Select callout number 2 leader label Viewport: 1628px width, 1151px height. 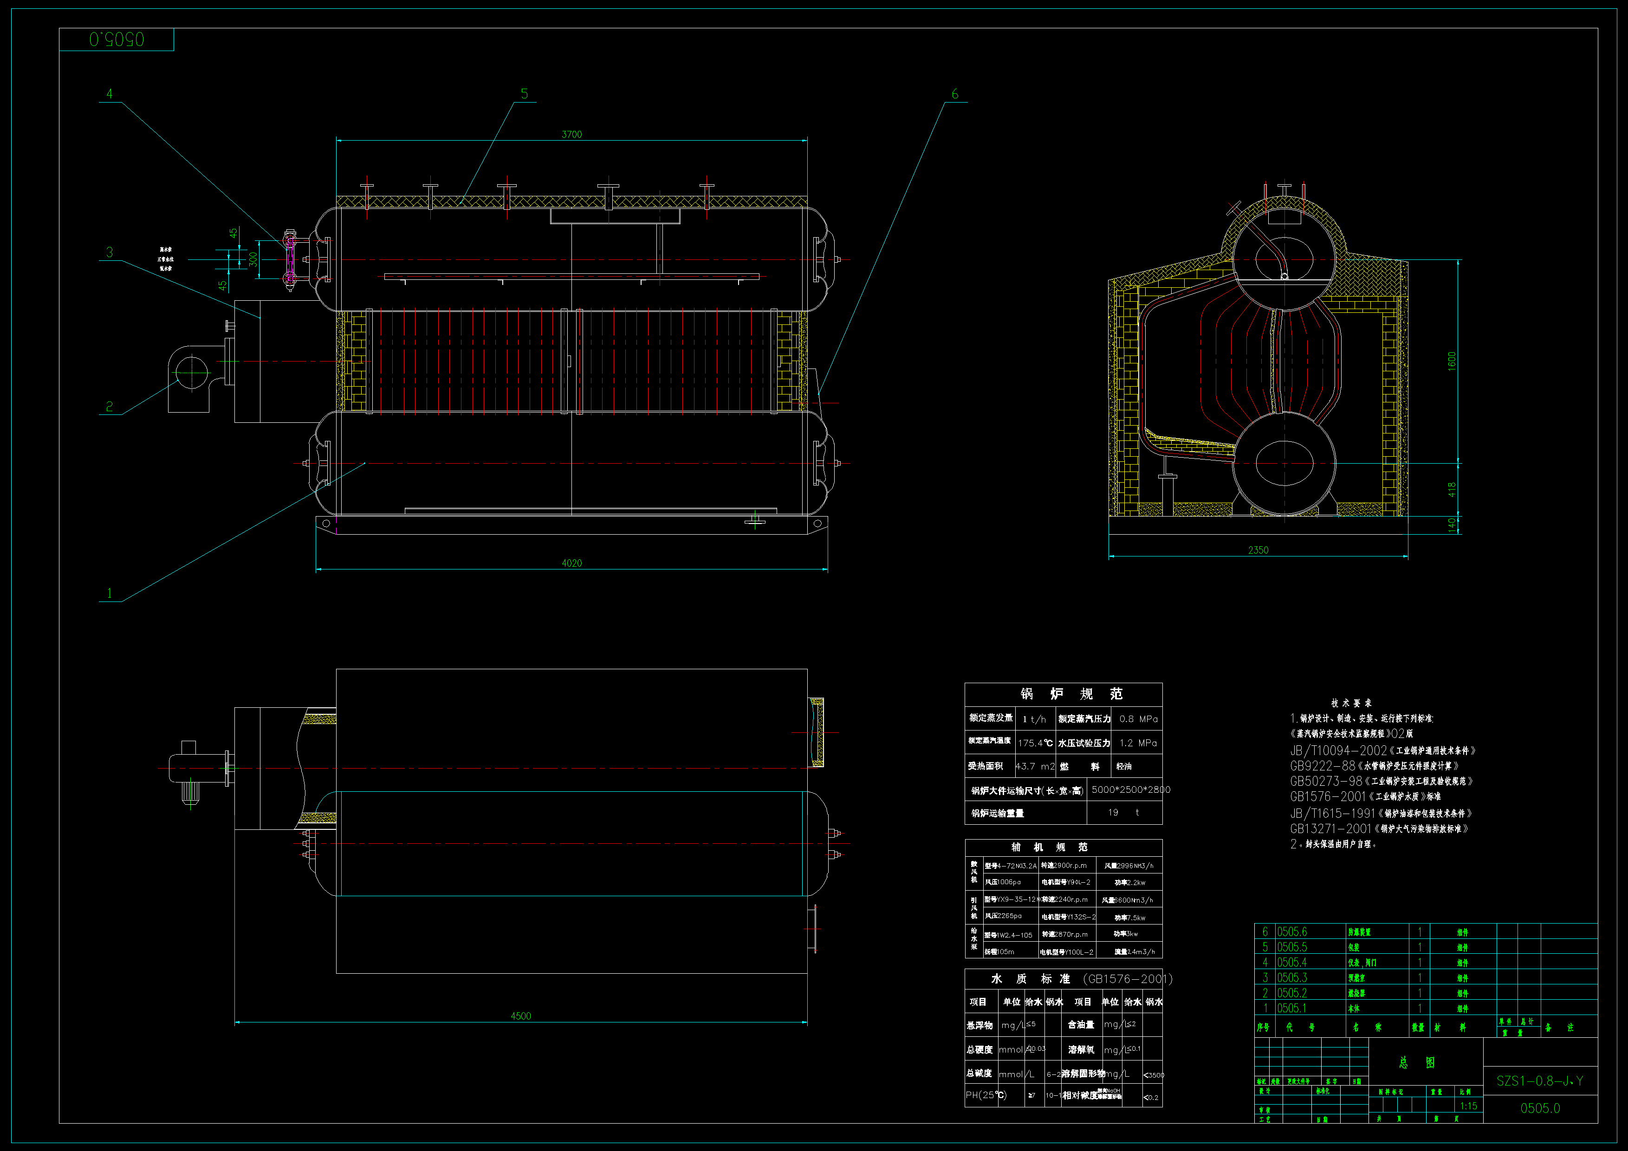coord(109,406)
